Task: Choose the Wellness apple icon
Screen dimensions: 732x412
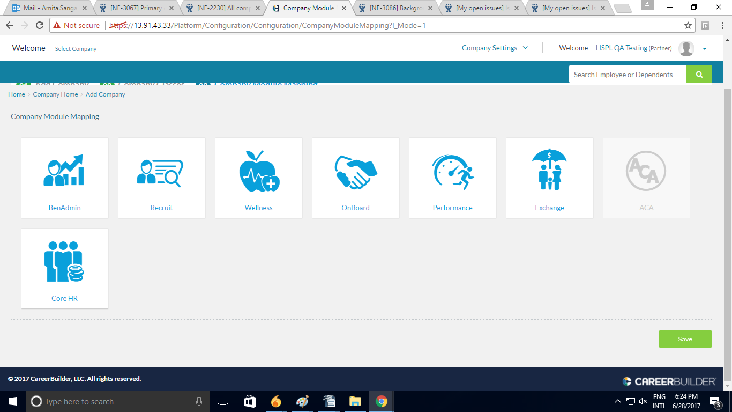Action: point(259,171)
